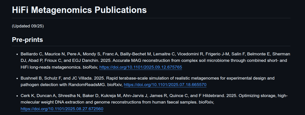Follow the doi link ending in 672560
This screenshot has height=115, width=305.
click(x=62, y=109)
